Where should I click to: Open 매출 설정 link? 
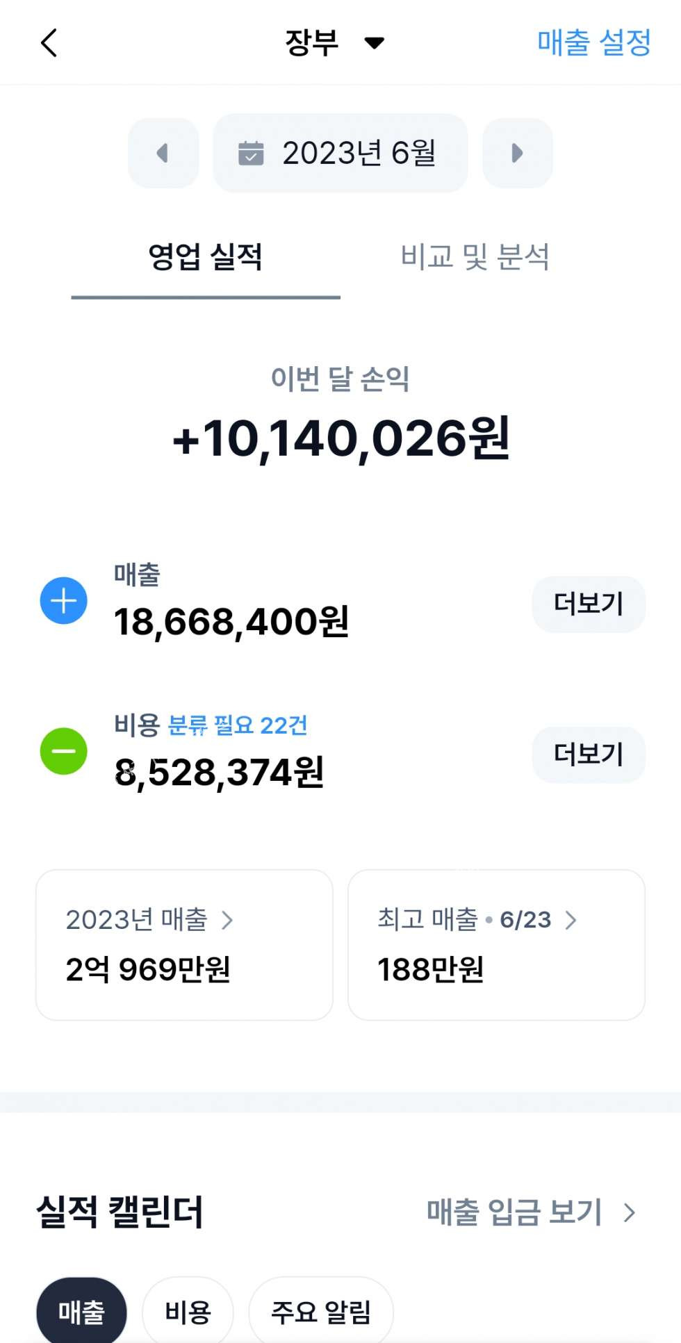(x=594, y=42)
